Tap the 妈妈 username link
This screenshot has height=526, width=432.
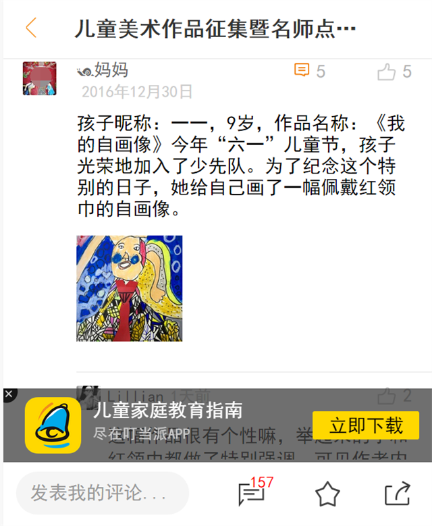(x=103, y=70)
